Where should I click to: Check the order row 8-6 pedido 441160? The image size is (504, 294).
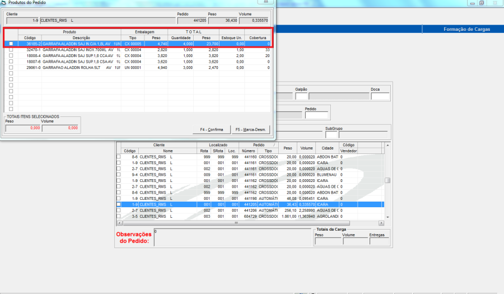click(119, 157)
